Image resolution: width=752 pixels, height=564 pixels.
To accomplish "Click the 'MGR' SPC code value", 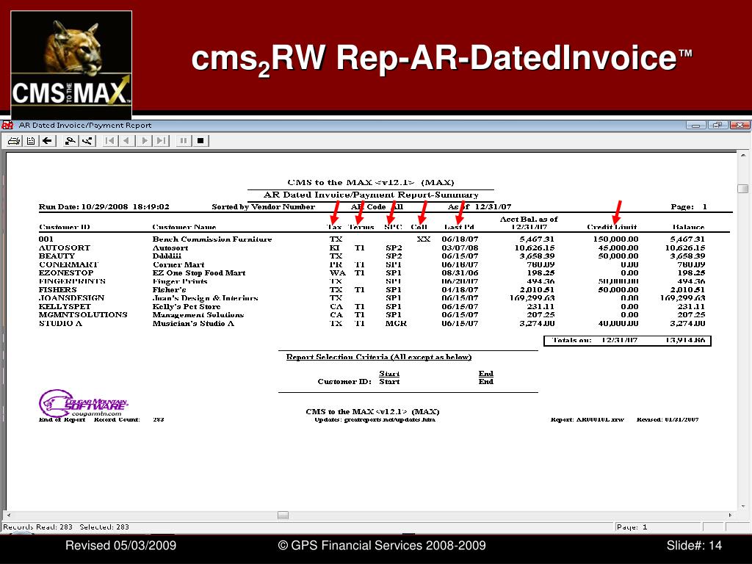I will click(396, 323).
